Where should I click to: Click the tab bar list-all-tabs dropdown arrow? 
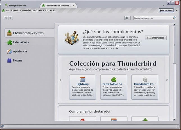coord(164,5)
